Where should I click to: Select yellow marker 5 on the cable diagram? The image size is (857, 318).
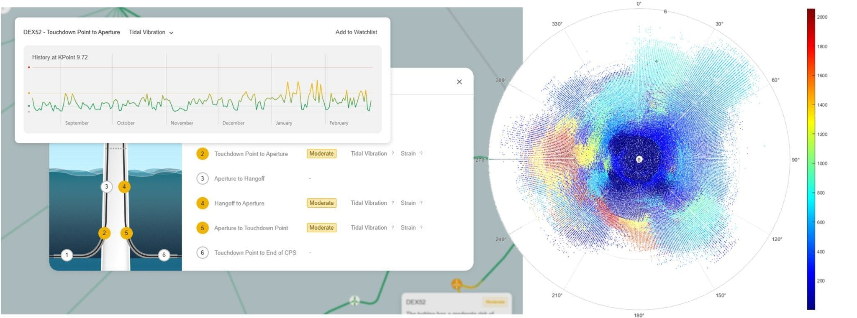(x=126, y=233)
